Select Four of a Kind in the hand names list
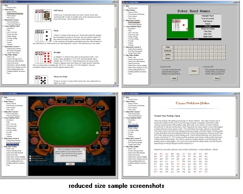This screenshot has height=194, width=243. tap(208, 18)
